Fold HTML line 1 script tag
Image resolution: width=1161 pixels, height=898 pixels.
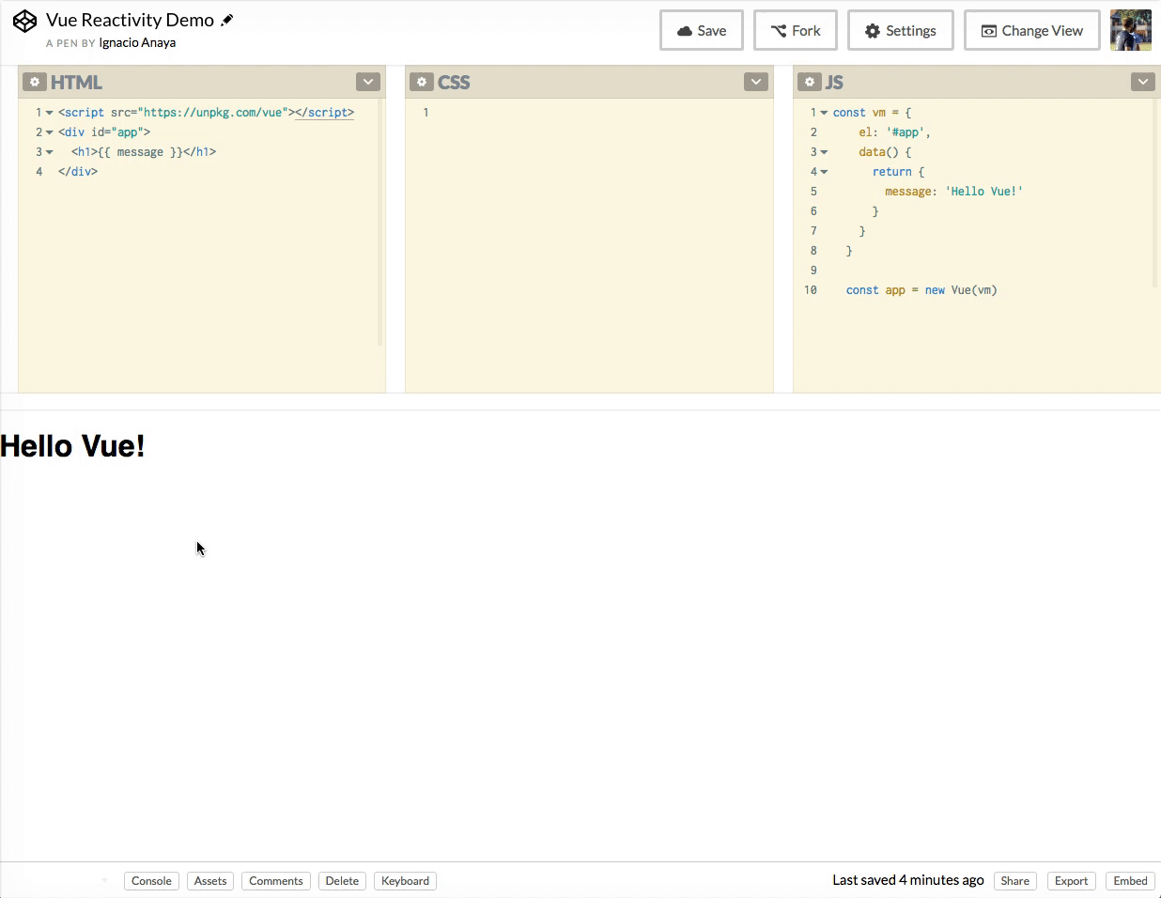(x=50, y=113)
